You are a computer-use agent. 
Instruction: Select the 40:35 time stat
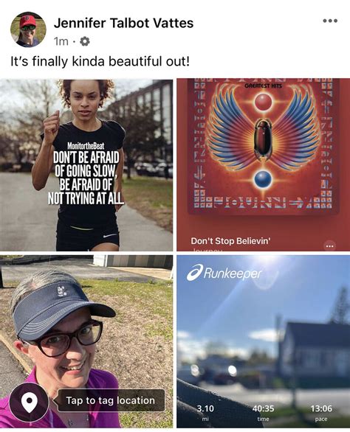pos(263,412)
